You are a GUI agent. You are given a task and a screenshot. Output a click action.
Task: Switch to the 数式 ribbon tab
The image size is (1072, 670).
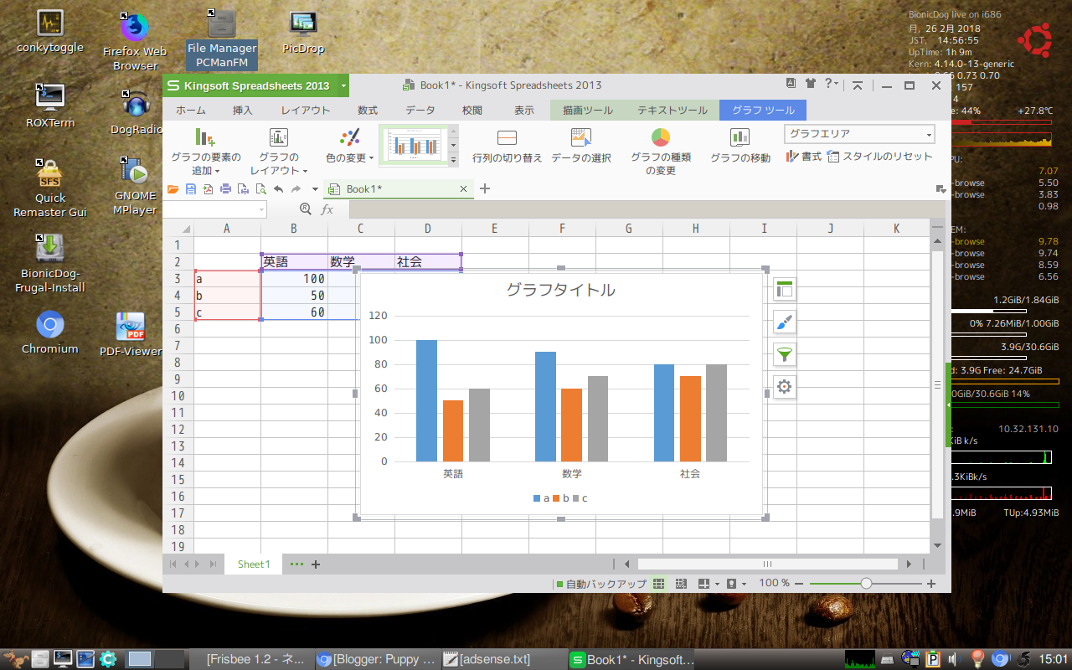(368, 110)
